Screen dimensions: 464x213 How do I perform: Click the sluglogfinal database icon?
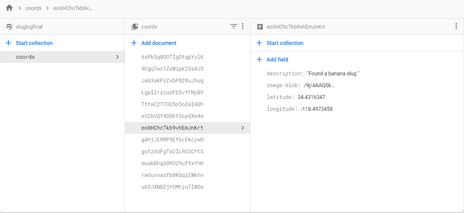tap(9, 27)
